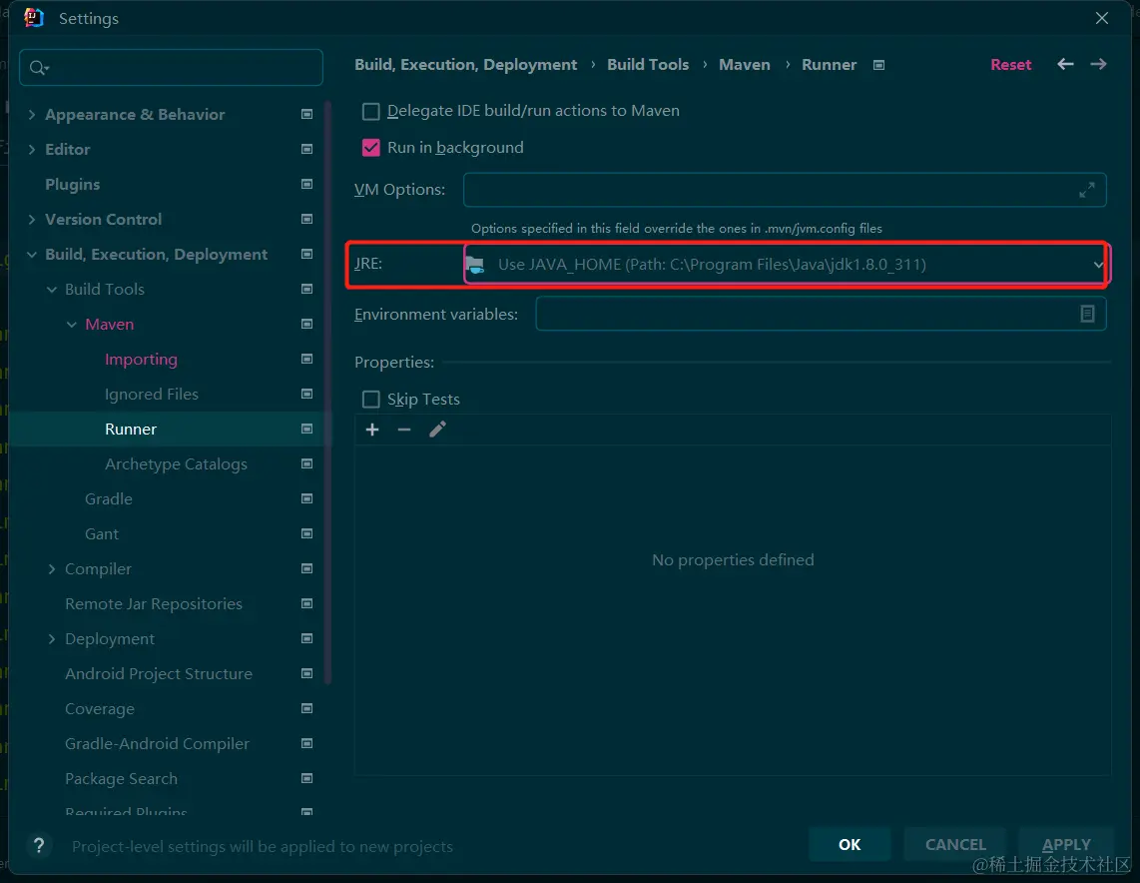The width and height of the screenshot is (1140, 883).
Task: Focus the VM Options input field
Action: pos(785,190)
